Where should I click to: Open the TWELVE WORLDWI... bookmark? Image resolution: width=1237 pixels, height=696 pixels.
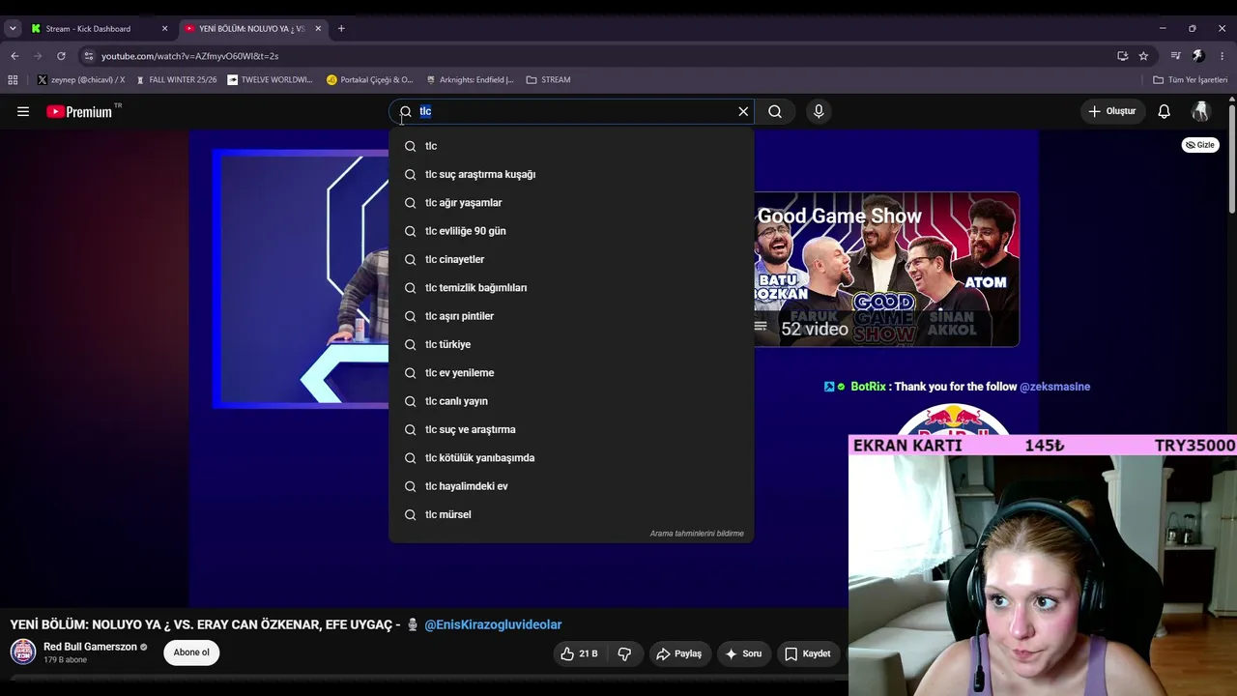click(270, 80)
